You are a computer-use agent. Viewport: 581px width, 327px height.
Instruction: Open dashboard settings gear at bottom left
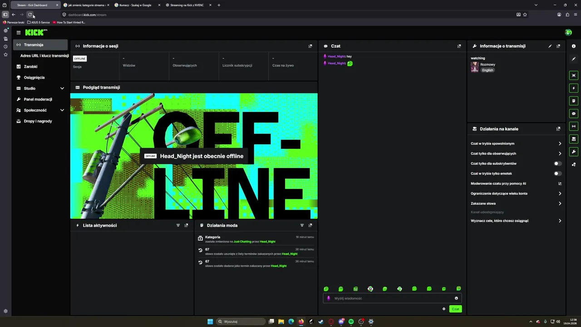[5, 312]
